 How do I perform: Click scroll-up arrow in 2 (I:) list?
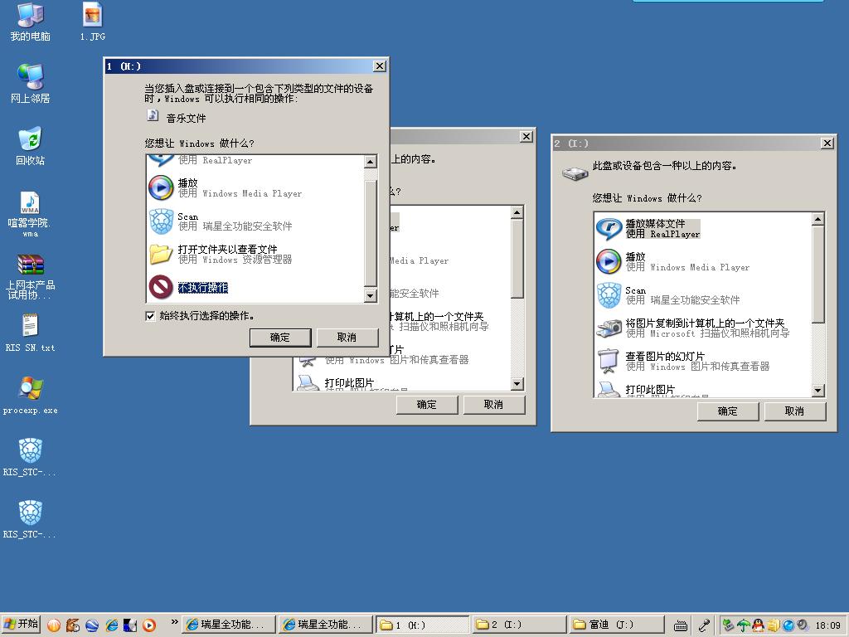click(x=818, y=219)
